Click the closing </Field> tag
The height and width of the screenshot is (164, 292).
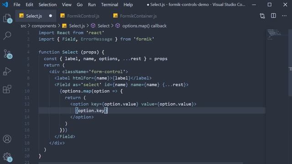pos(65,137)
